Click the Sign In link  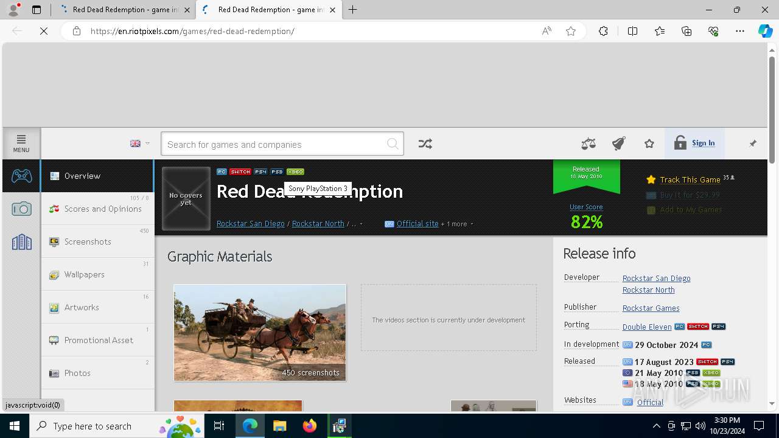703,143
